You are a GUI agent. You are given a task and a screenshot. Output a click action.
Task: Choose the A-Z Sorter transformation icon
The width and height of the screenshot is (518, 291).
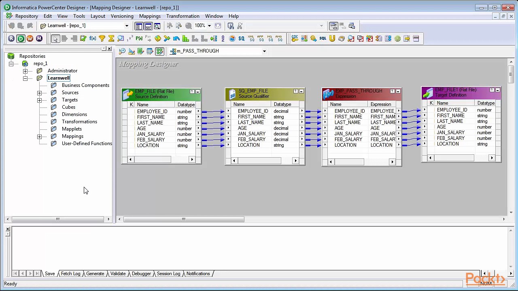pyautogui.click(x=223, y=38)
